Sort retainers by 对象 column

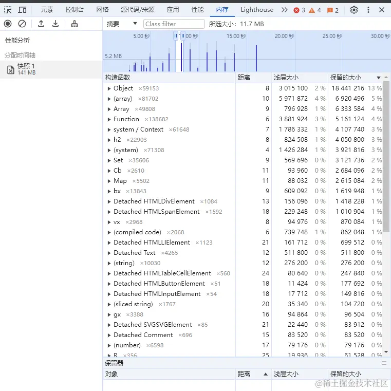click(169, 374)
